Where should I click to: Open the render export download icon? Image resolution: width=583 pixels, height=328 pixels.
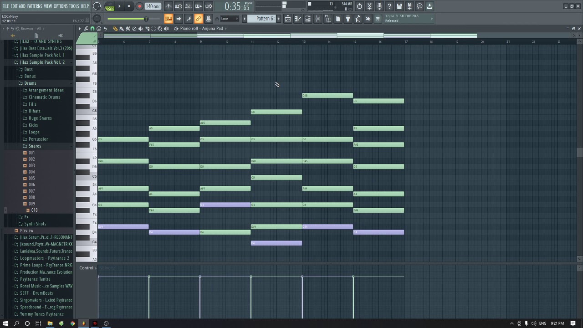(x=430, y=6)
